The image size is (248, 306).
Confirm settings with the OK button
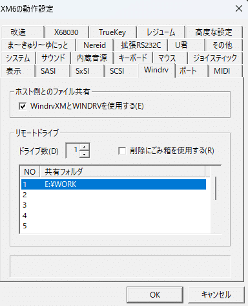(155, 295)
